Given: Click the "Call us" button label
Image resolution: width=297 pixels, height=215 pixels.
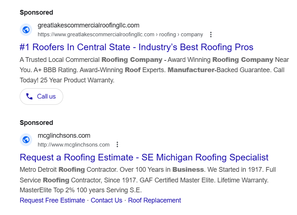Looking at the screenshot, I should 46,96.
